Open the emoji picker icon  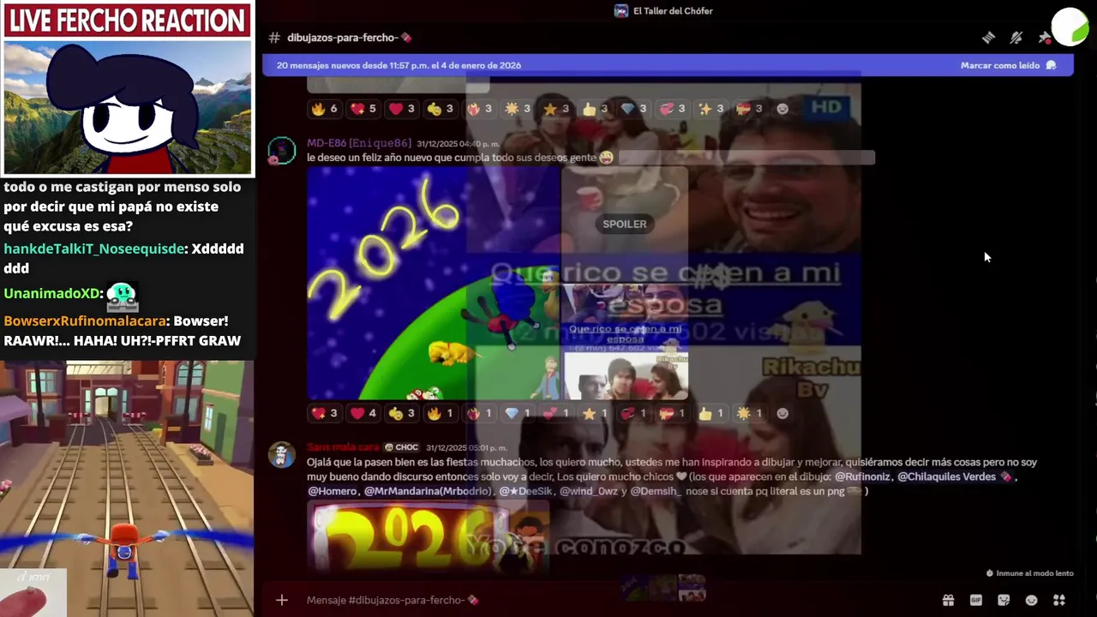tap(1031, 600)
